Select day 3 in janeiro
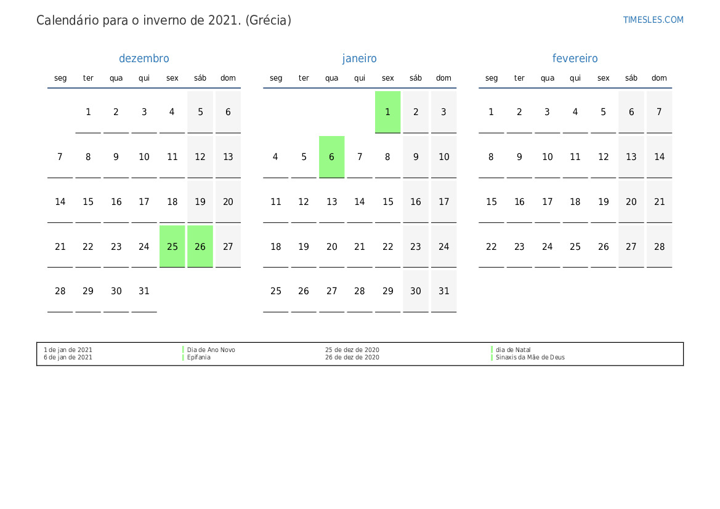 tap(443, 112)
